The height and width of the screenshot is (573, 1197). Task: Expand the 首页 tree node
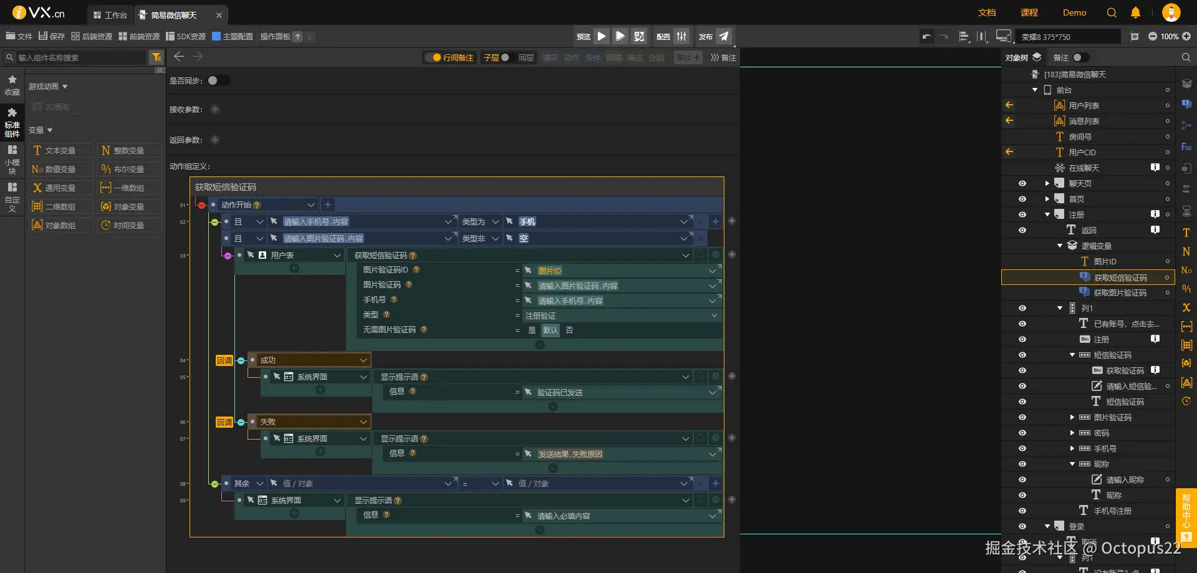[x=1047, y=199]
